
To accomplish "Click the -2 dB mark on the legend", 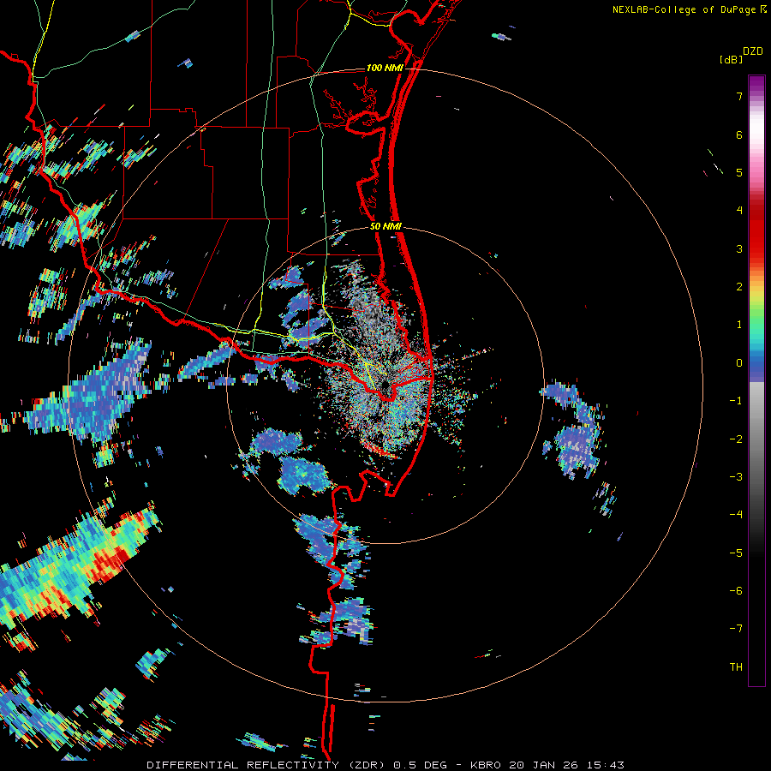I will click(736, 439).
